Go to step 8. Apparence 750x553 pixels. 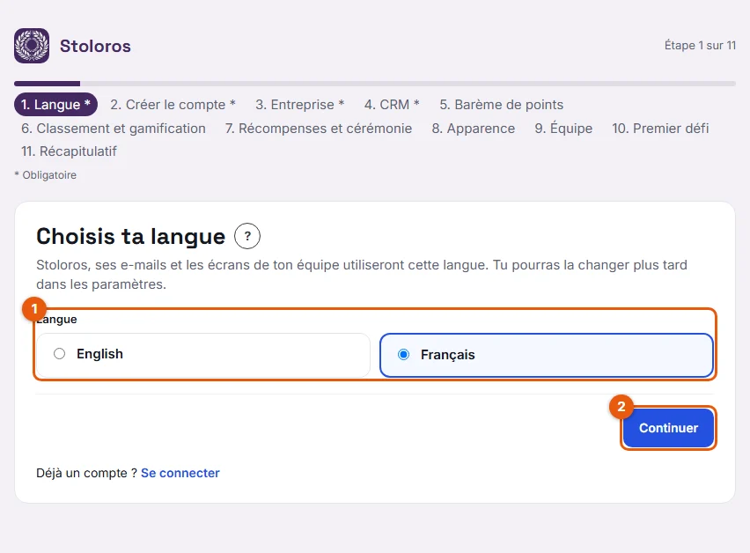point(474,129)
